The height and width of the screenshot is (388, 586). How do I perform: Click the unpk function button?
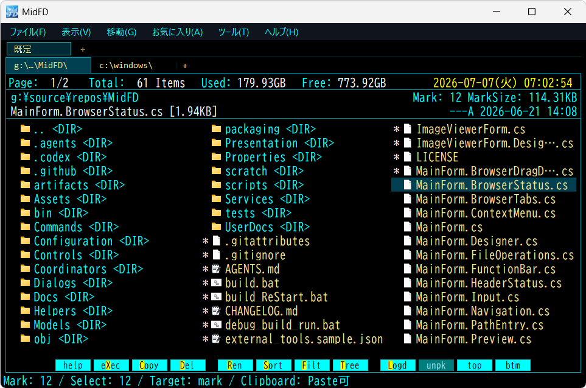pyautogui.click(x=436, y=365)
